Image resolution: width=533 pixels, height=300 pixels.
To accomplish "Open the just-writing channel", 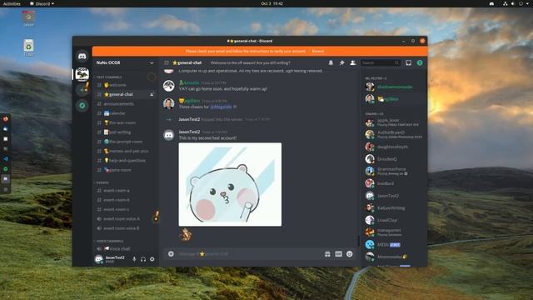I will tap(125, 132).
